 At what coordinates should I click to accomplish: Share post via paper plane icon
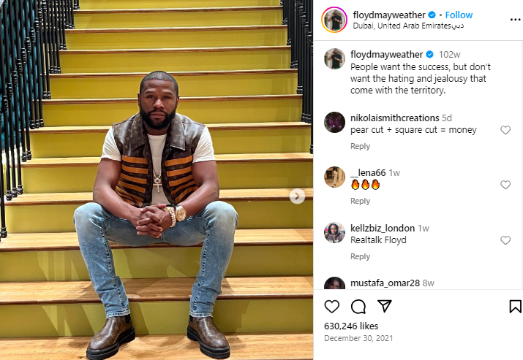click(384, 306)
